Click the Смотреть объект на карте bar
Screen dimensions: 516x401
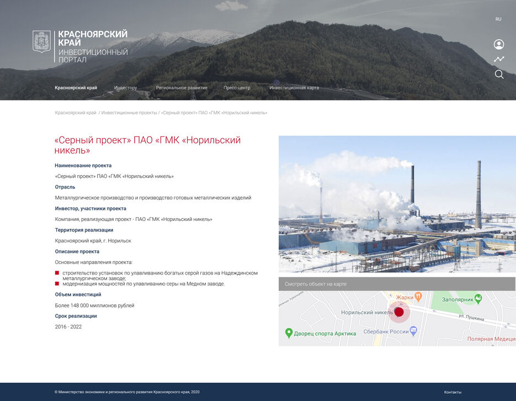click(397, 284)
